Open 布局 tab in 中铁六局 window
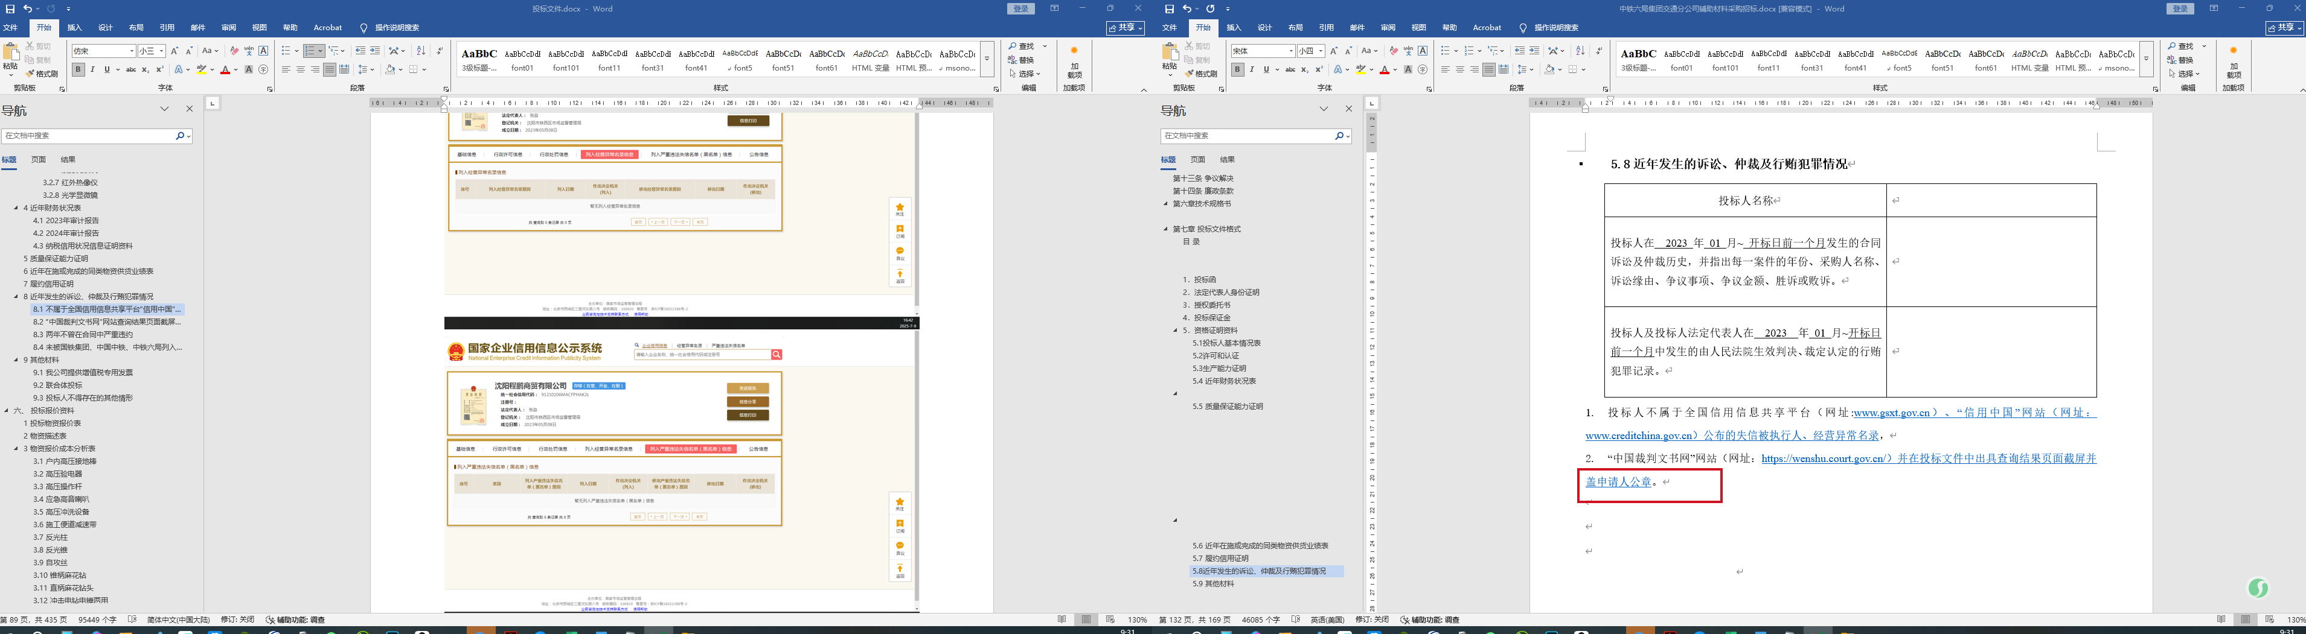Viewport: 2306px width, 634px height. point(1295,28)
